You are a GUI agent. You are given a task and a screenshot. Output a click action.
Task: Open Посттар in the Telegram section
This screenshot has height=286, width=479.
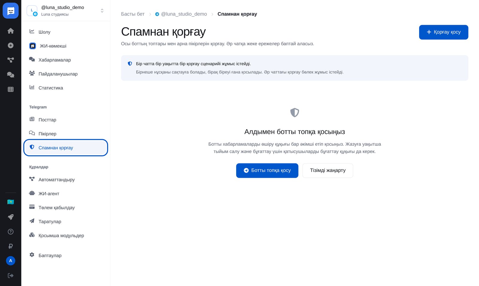(x=66, y=120)
